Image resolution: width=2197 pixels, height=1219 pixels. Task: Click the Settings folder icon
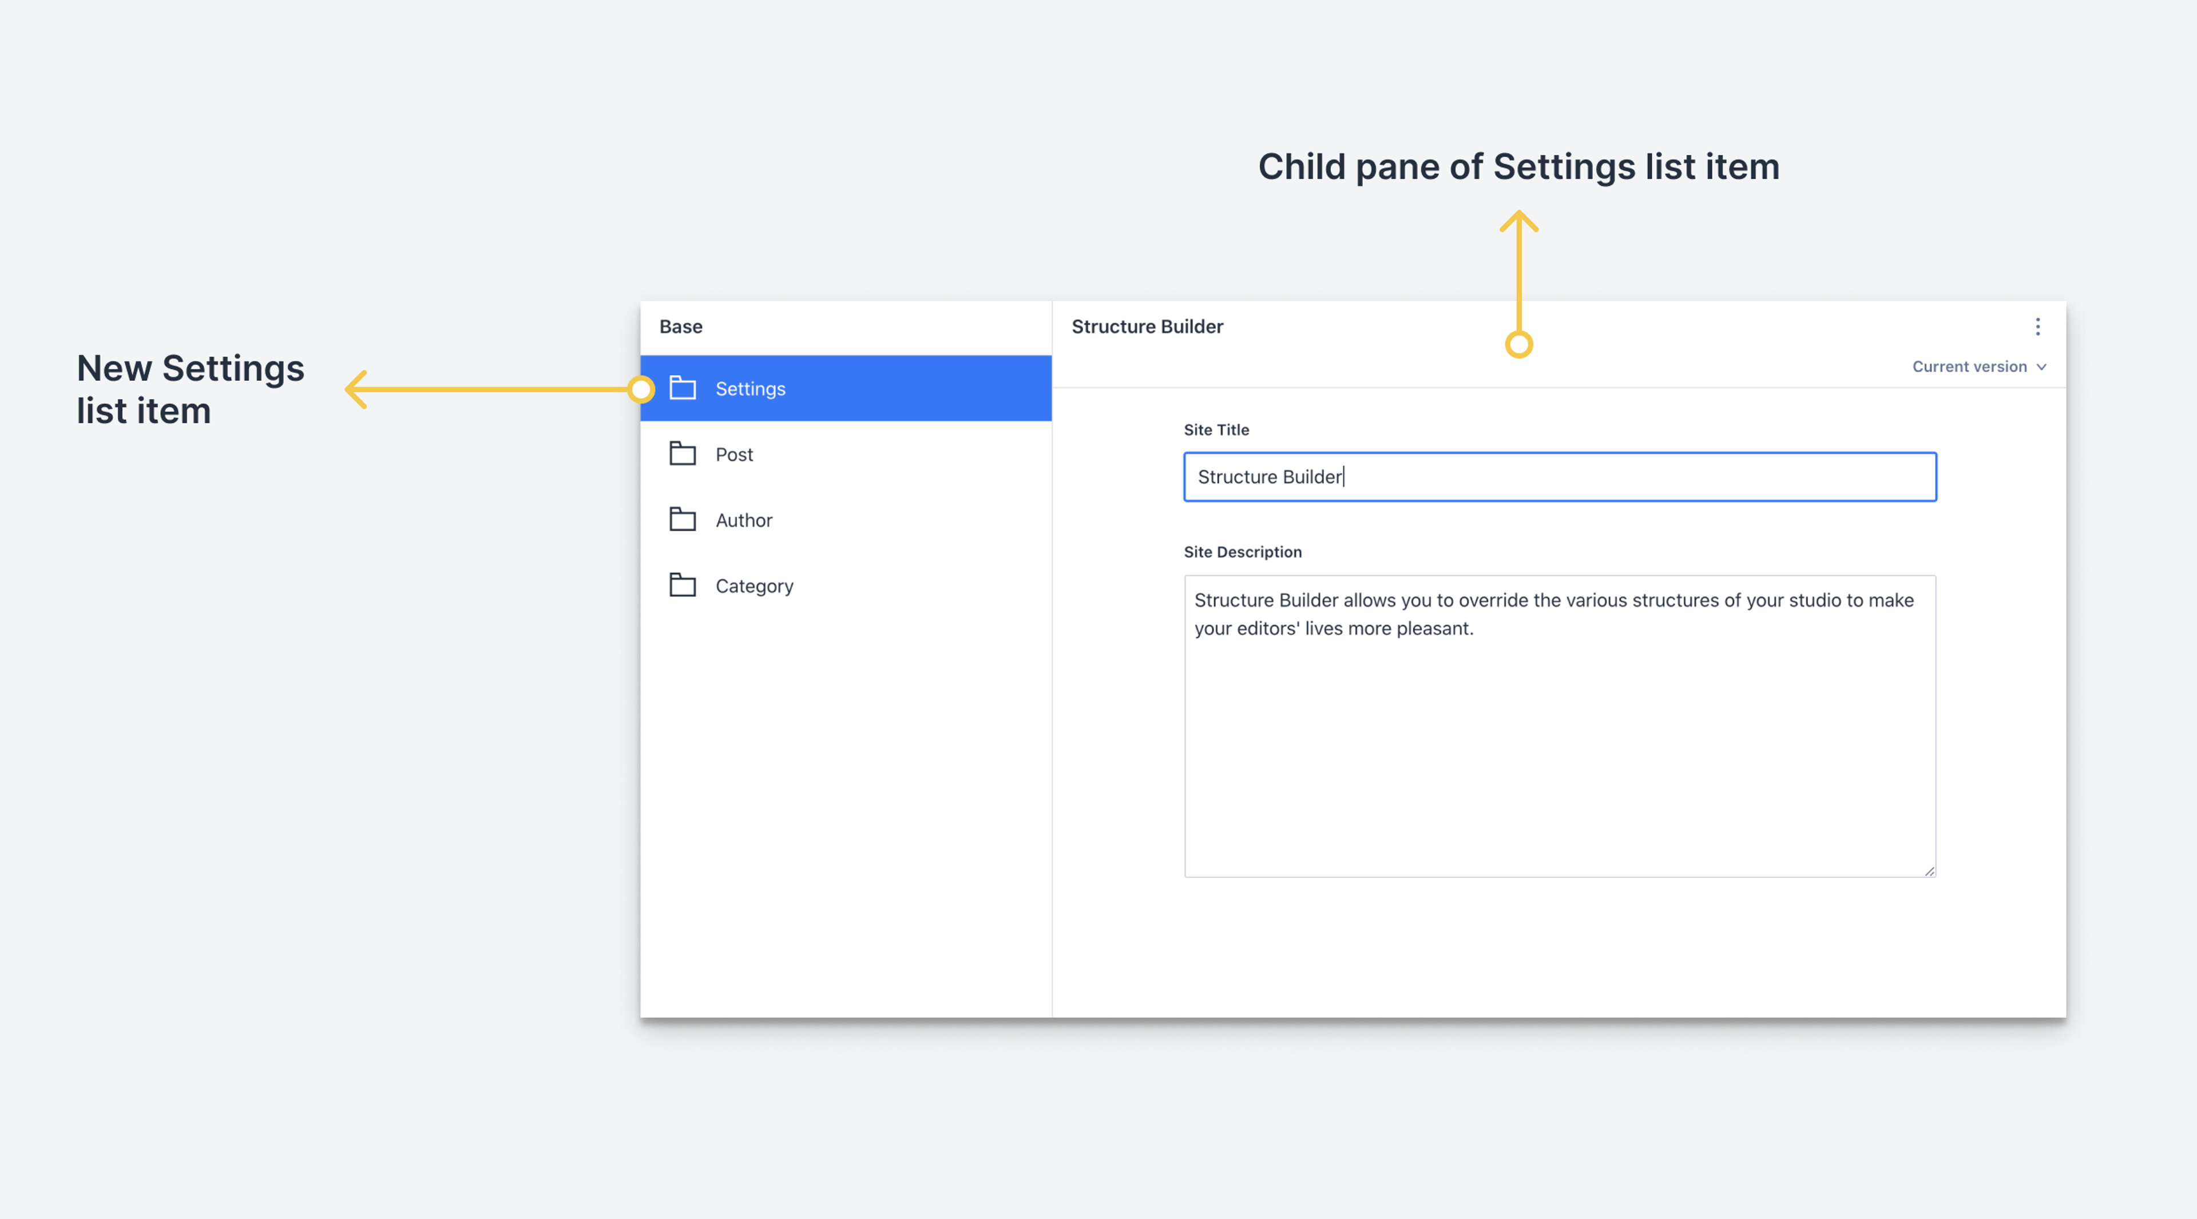[x=683, y=388]
